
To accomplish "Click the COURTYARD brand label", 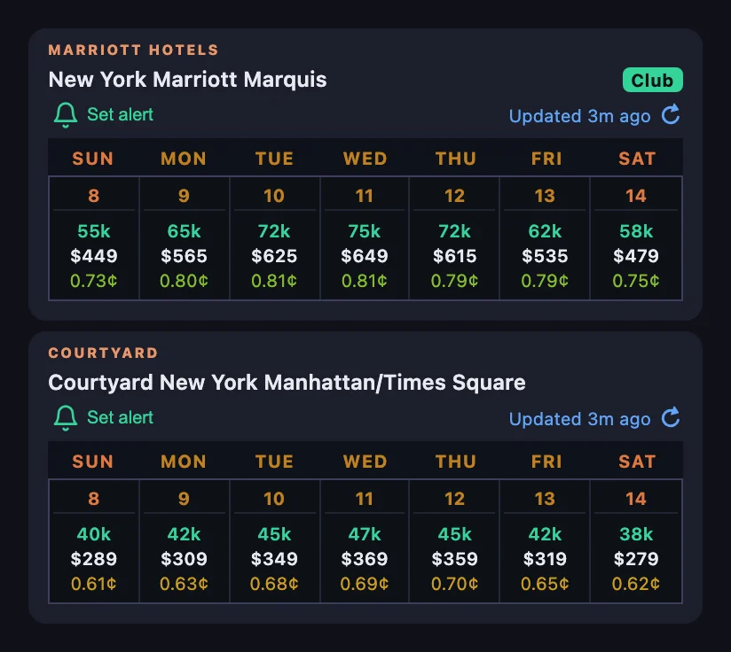I will click(103, 353).
